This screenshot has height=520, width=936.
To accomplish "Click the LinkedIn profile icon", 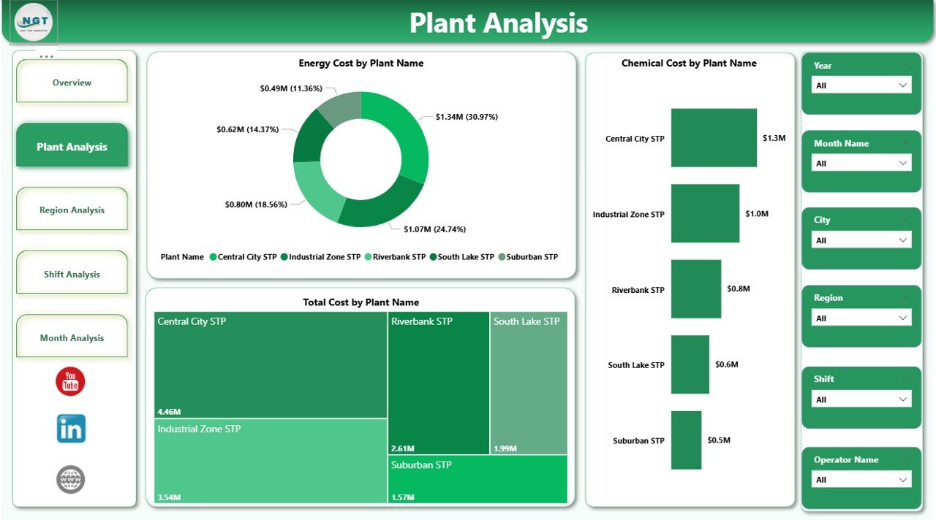I will click(70, 429).
